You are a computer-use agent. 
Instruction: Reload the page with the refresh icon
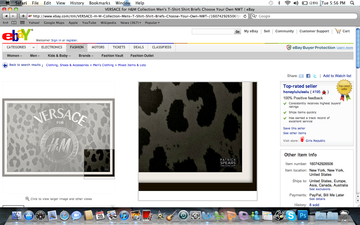[x=245, y=16]
